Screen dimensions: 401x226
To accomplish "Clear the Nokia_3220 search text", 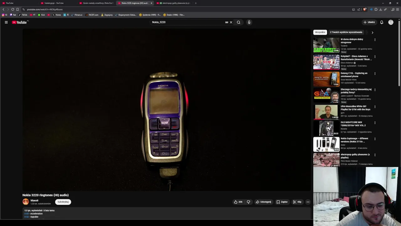I will (x=231, y=22).
